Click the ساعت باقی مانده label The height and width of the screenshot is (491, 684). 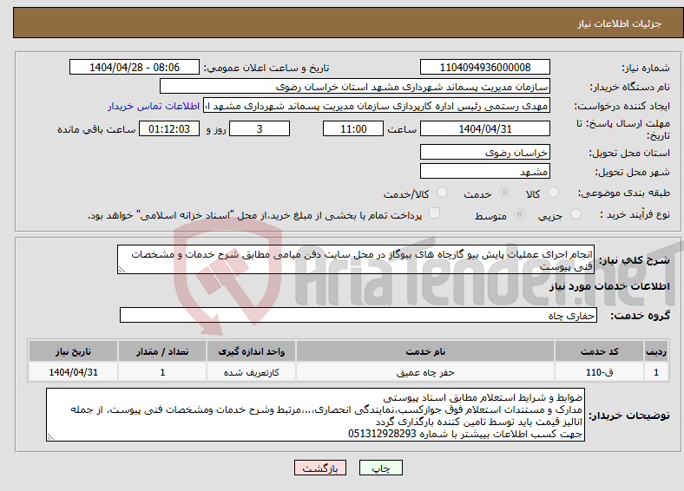point(96,129)
